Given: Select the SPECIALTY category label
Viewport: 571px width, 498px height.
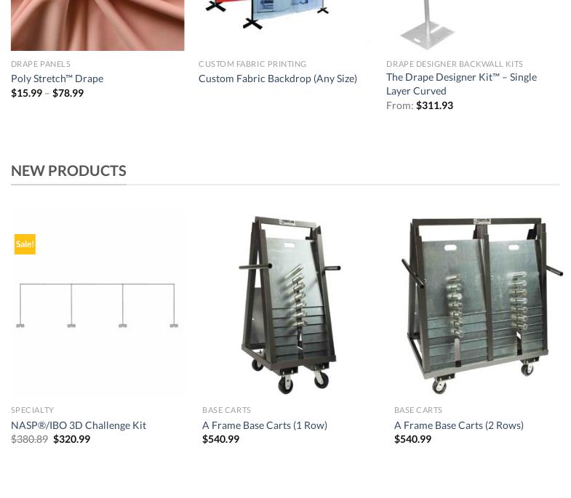Looking at the screenshot, I should (x=33, y=410).
